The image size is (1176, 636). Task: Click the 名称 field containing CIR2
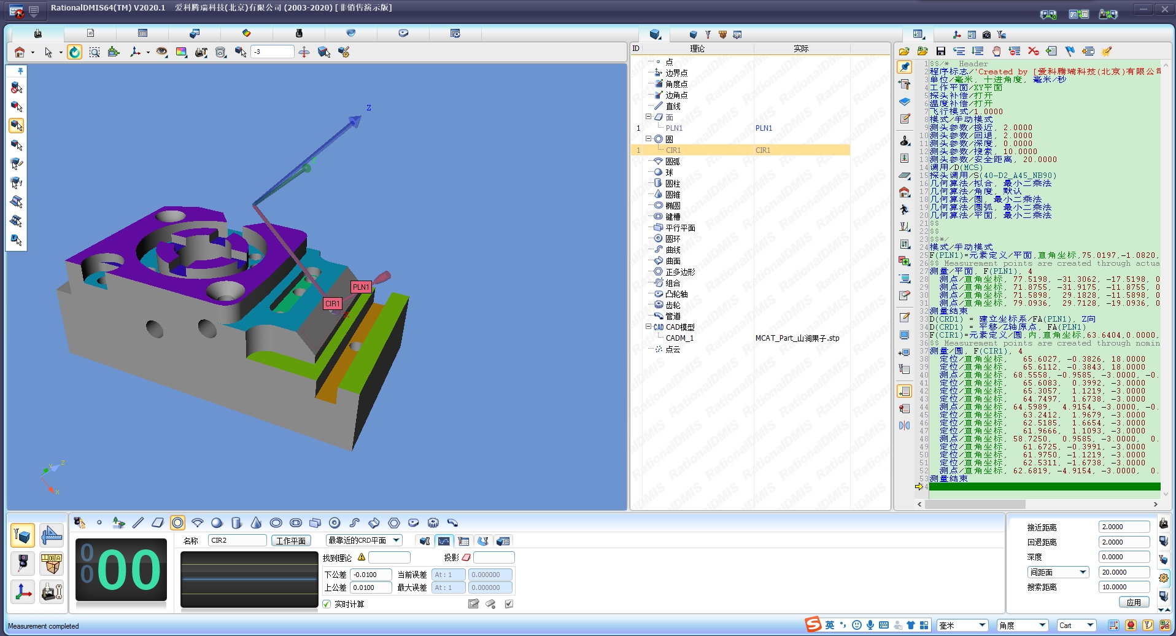pos(238,540)
